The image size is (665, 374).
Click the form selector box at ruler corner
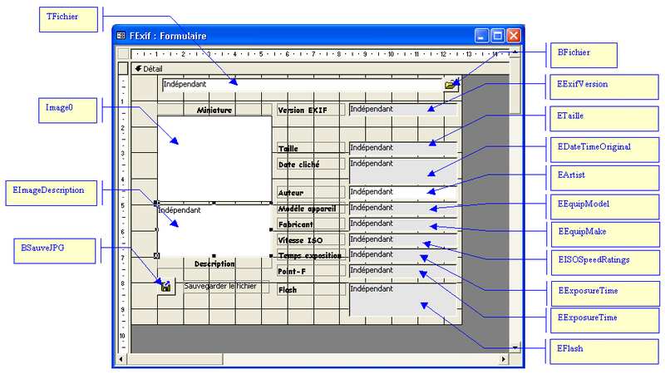point(123,54)
